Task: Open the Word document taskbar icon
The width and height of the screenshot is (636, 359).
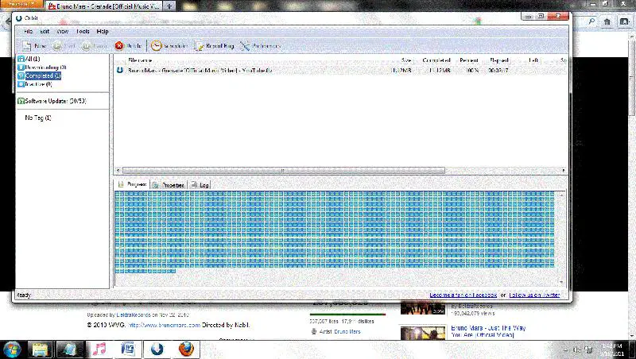Action: (x=128, y=349)
